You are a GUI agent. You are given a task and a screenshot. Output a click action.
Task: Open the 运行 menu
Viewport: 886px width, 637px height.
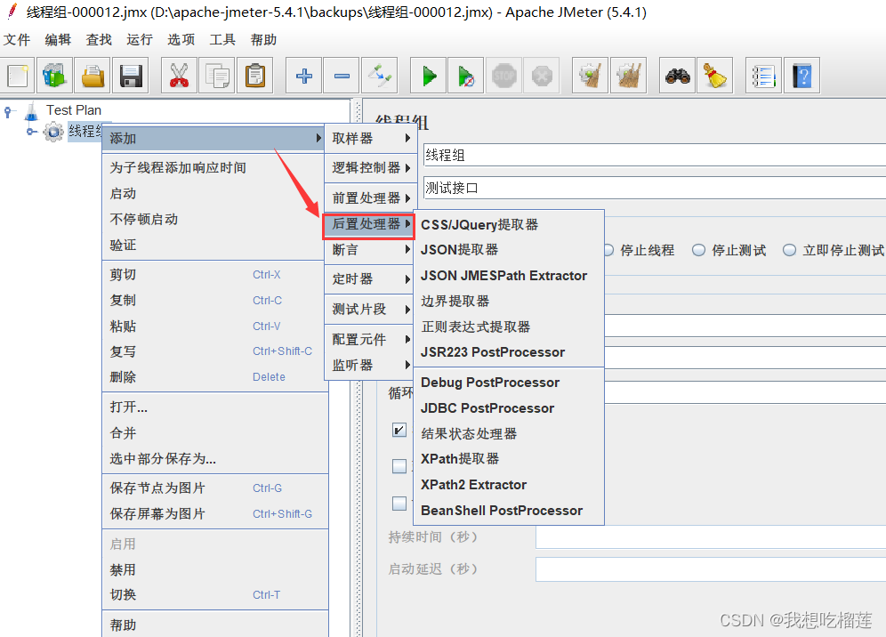[x=140, y=39]
